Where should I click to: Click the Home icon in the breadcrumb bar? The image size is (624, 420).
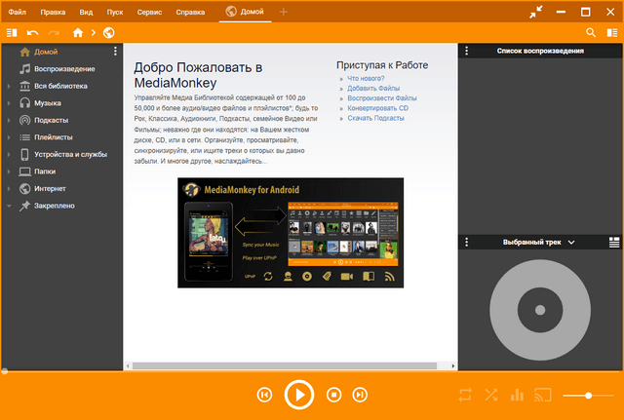point(78,32)
